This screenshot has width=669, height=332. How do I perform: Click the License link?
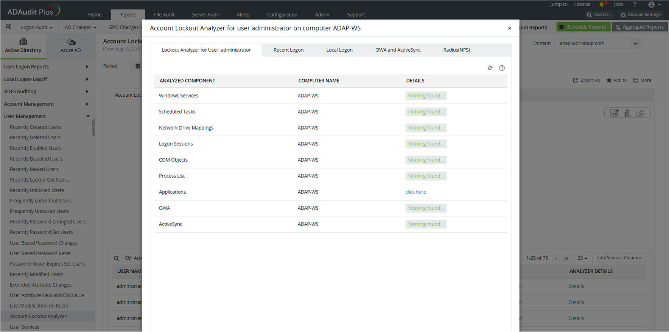[x=582, y=5]
